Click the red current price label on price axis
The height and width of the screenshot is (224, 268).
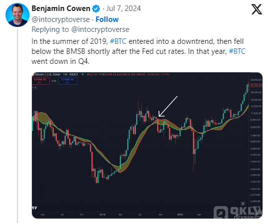click(x=256, y=85)
